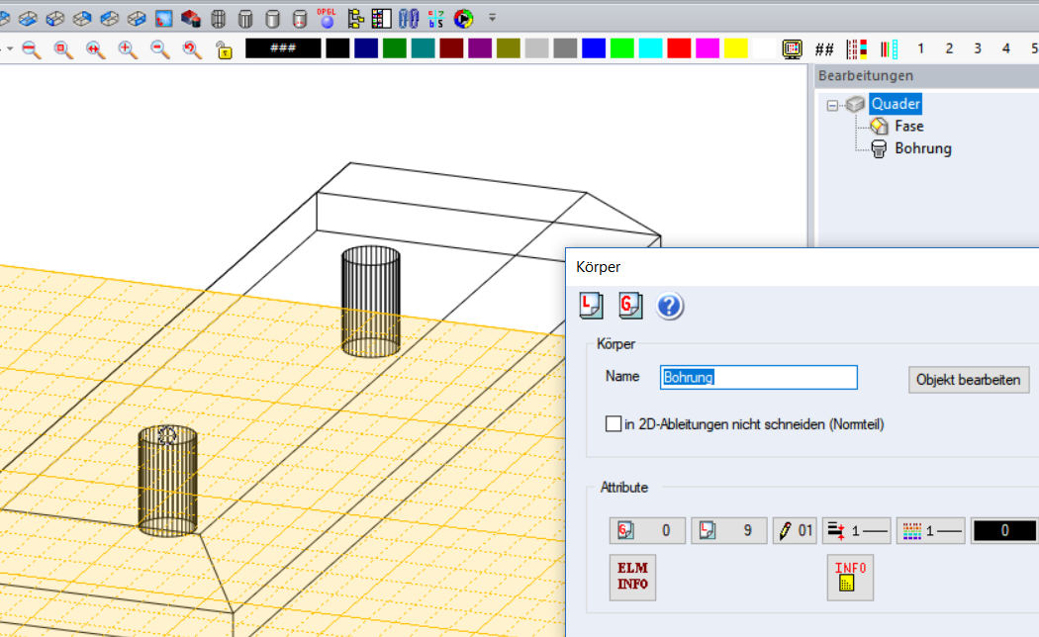1039x637 pixels.
Task: Click the Name field containing Bohrung
Action: tap(759, 378)
